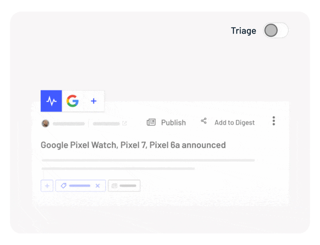Screen dimensions: 320x245
Task: Click the article summary placeholder lines
Action: pyautogui.click(x=148, y=165)
